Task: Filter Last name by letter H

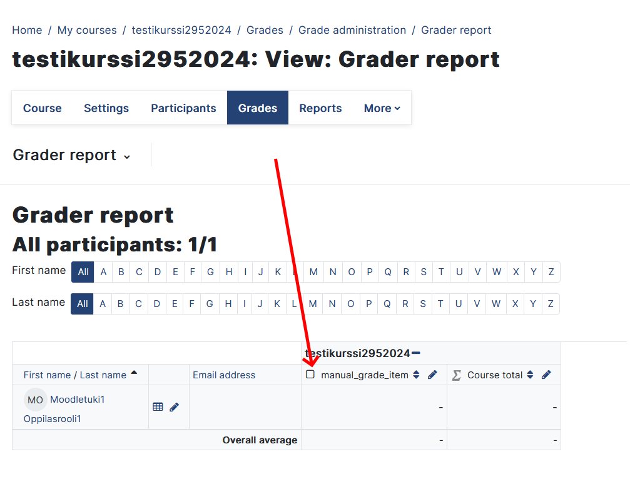Action: click(x=228, y=304)
